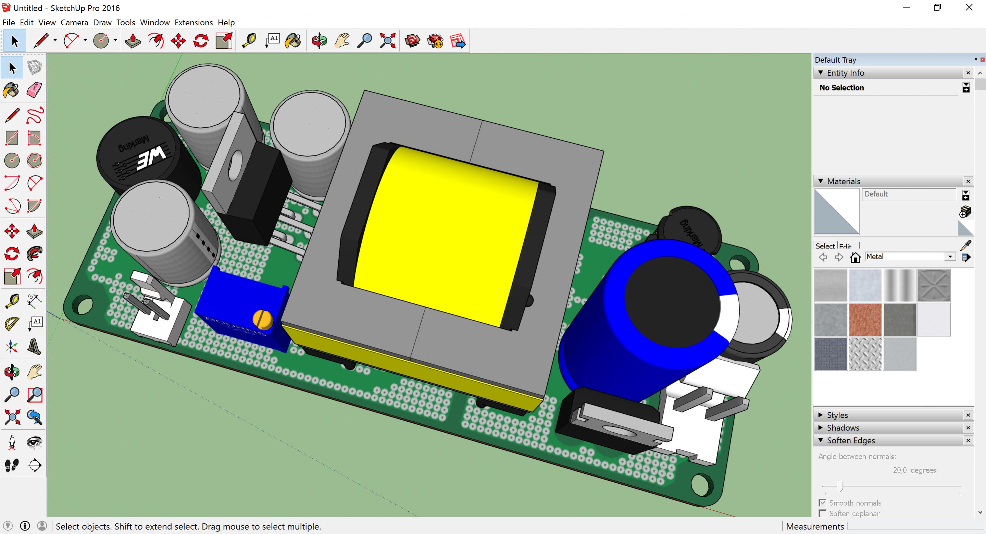Enable Soften coplanar checkbox
Image resolution: width=986 pixels, height=534 pixels.
[x=823, y=513]
